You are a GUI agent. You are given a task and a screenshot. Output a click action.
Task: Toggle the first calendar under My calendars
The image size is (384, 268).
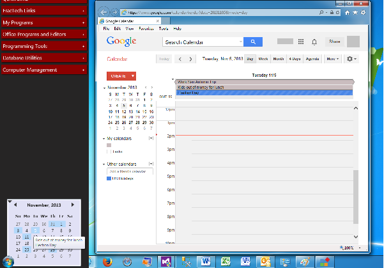109,145
